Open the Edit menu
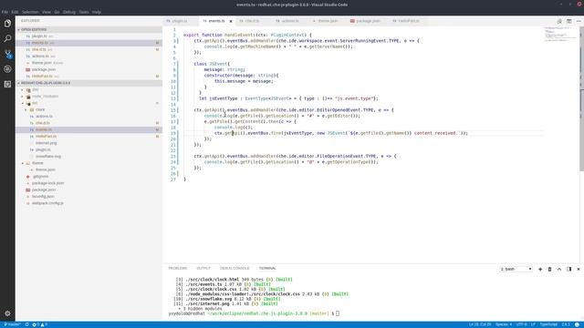584x328 pixels. (15, 12)
